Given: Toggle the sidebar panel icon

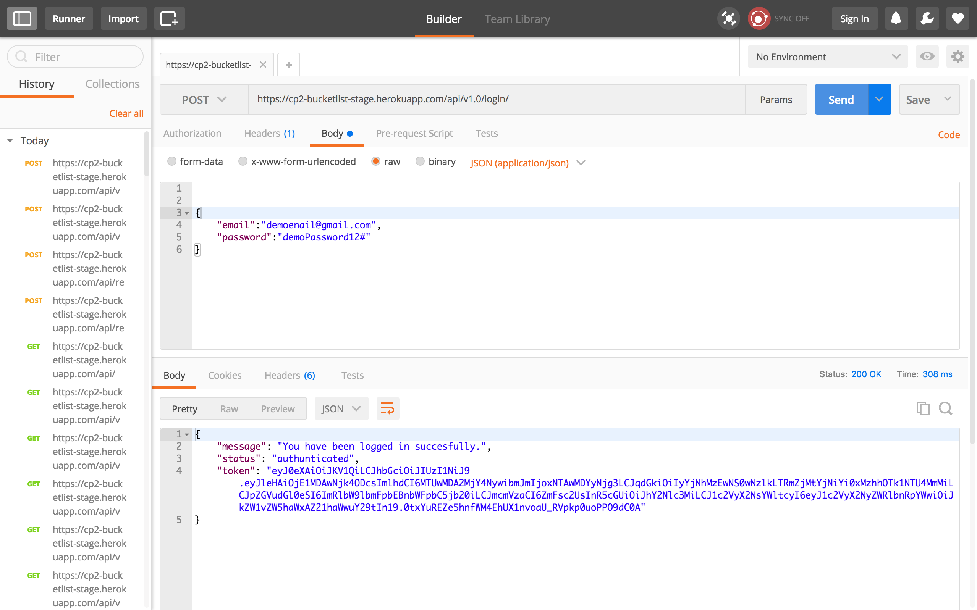Looking at the screenshot, I should 22,19.
